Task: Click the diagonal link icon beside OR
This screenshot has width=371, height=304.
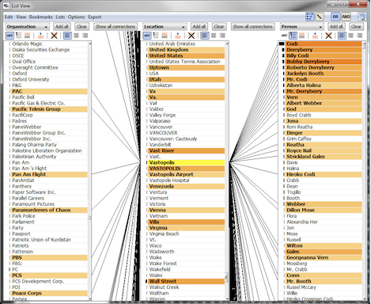Action: [320, 17]
